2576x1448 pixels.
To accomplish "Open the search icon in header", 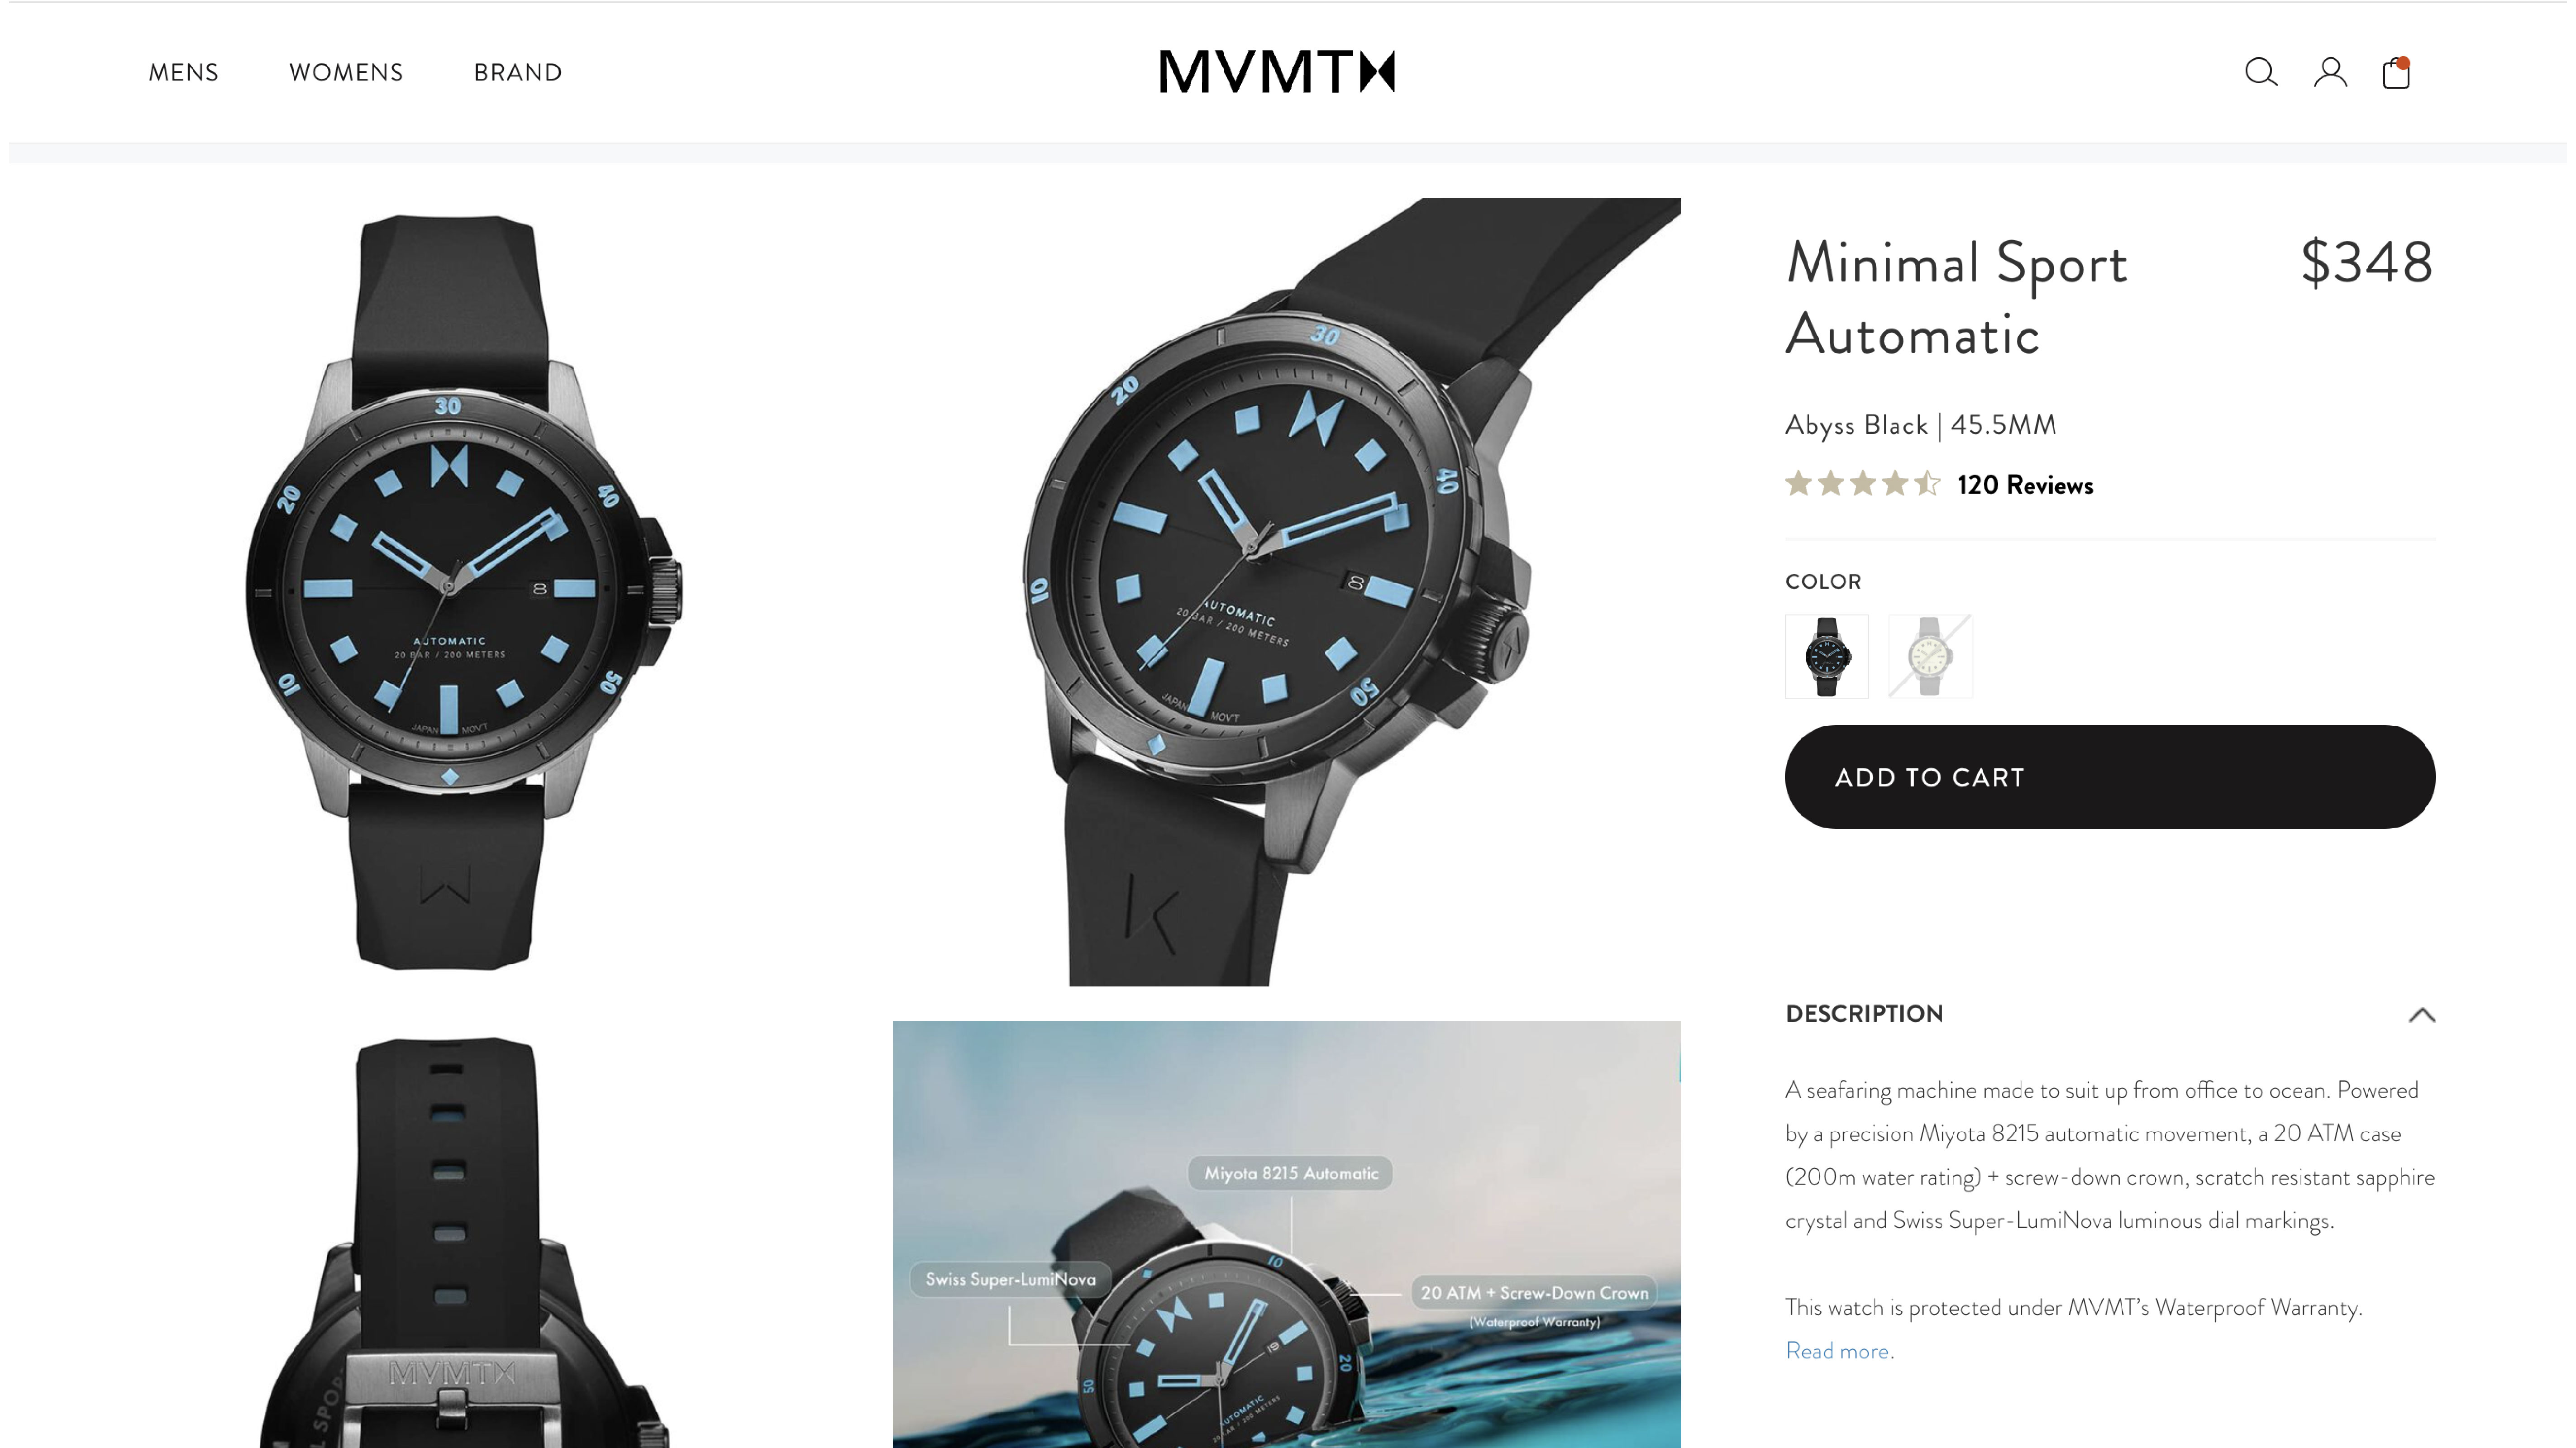I will 2260,72.
